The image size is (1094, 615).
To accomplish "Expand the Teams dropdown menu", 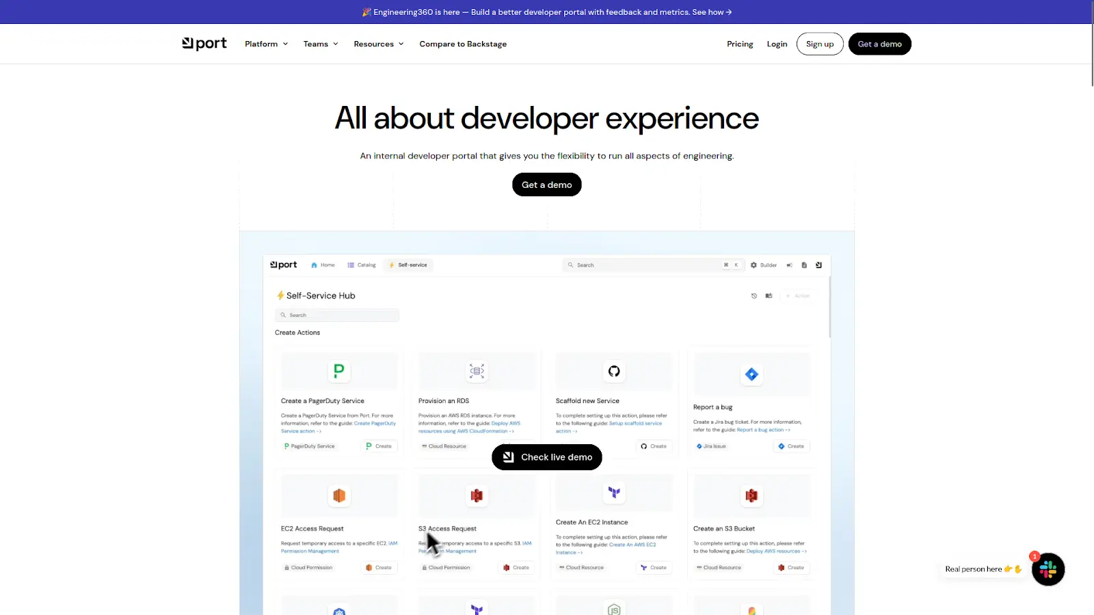I will pyautogui.click(x=321, y=44).
